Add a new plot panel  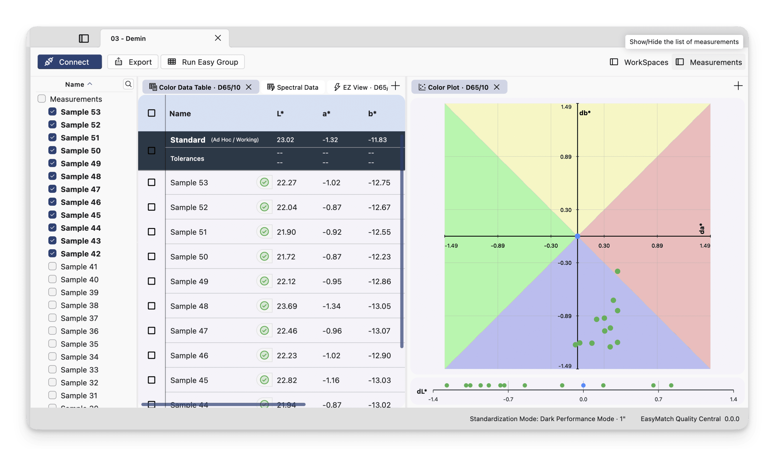[738, 86]
